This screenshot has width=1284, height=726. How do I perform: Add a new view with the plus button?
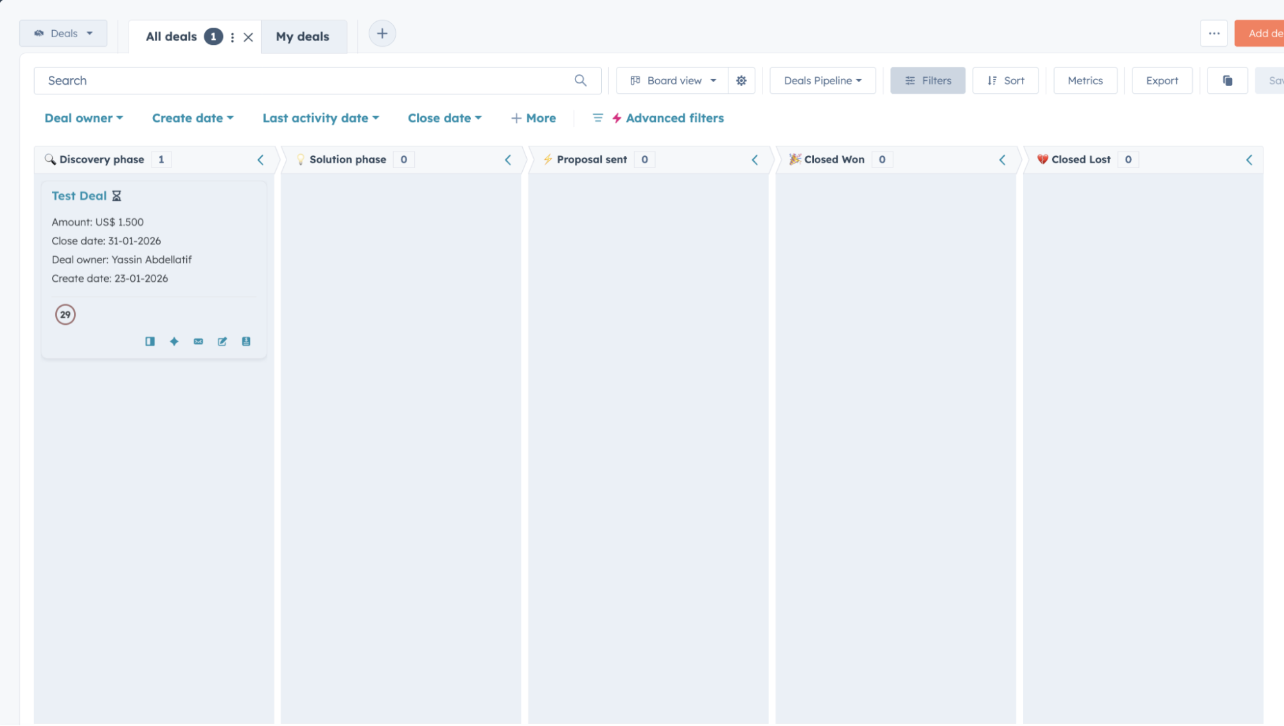click(x=382, y=33)
